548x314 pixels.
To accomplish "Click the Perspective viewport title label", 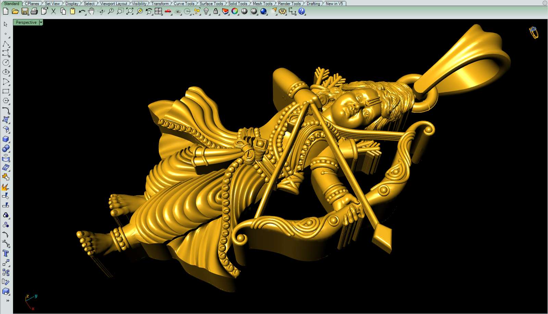I will click(26, 22).
